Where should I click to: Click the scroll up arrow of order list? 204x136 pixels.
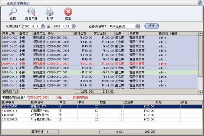coord(200,34)
